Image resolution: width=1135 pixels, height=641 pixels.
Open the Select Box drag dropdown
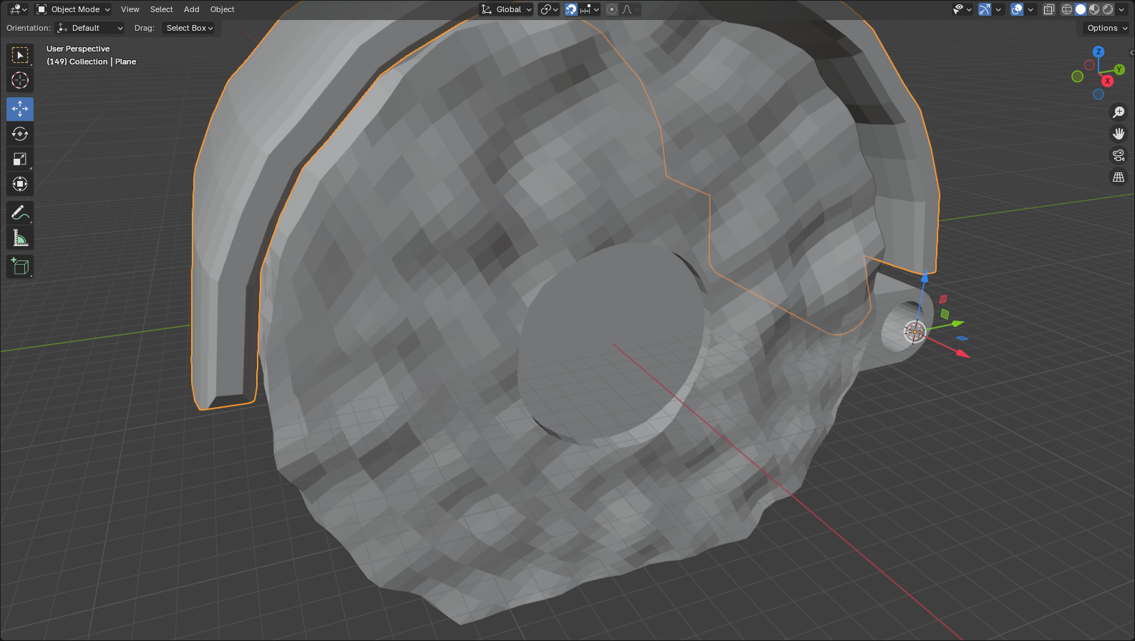[x=189, y=28]
